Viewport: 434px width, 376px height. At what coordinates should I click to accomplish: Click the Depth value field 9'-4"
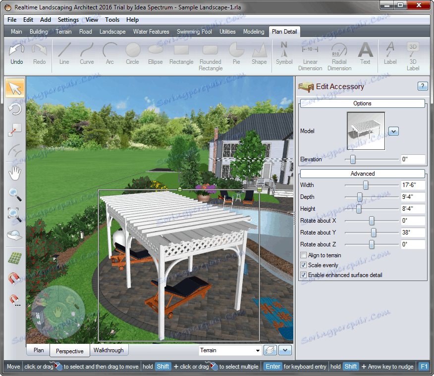click(413, 197)
